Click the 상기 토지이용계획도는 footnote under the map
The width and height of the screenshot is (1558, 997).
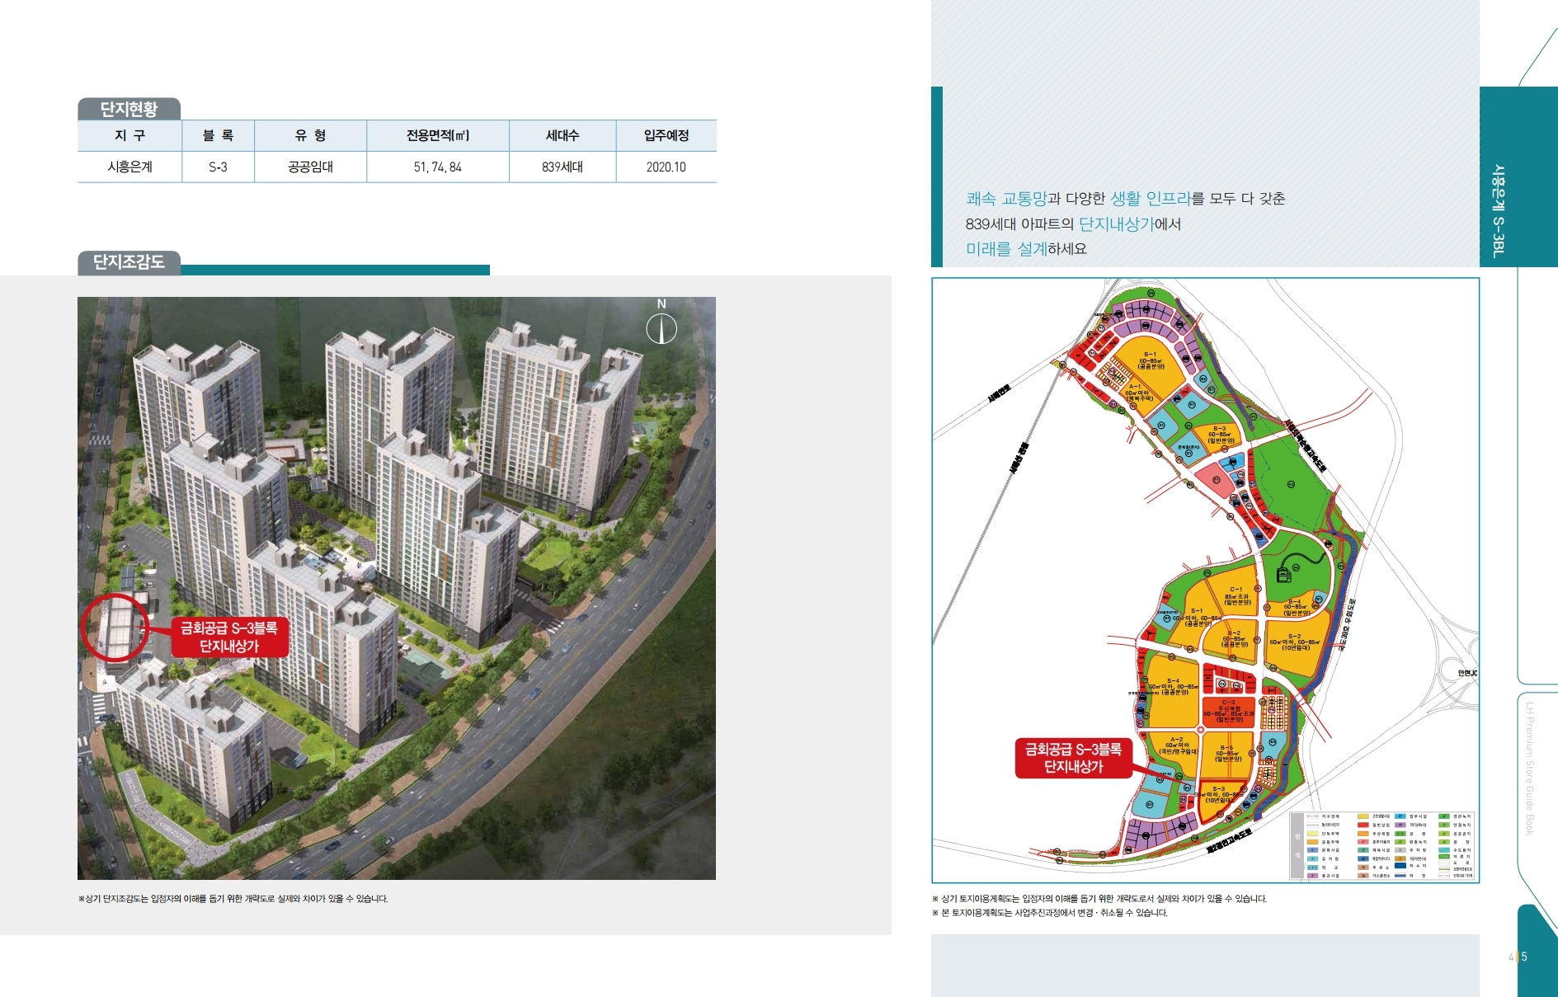click(x=1099, y=899)
